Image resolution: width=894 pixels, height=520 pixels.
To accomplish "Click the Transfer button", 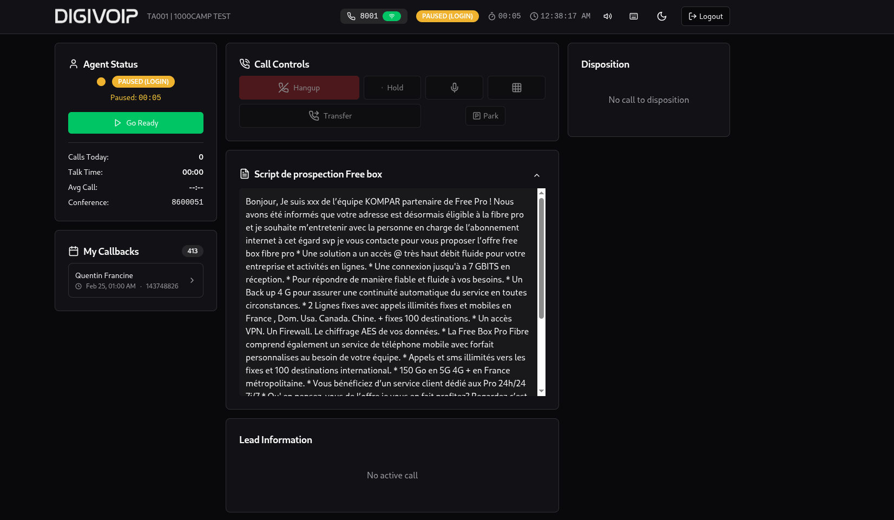I will coord(330,116).
